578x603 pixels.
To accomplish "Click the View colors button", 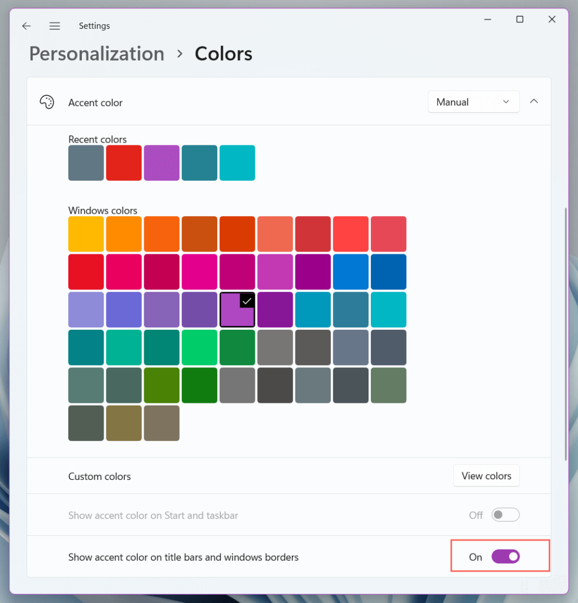I will click(x=486, y=476).
